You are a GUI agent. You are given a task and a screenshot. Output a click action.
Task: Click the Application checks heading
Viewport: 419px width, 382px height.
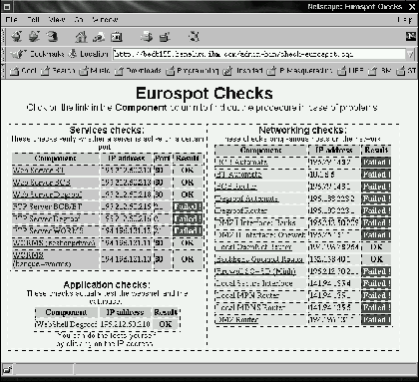tap(107, 285)
